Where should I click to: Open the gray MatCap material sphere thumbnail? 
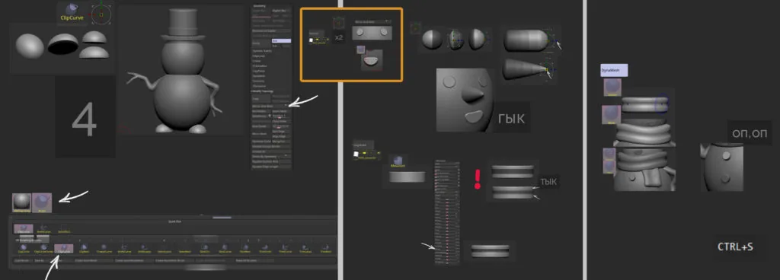21,203
